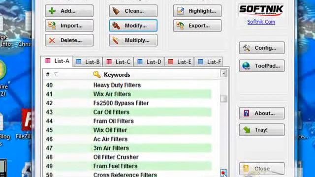Click the red X icon on Delete
This screenshot has width=315, height=177.
coord(52,40)
